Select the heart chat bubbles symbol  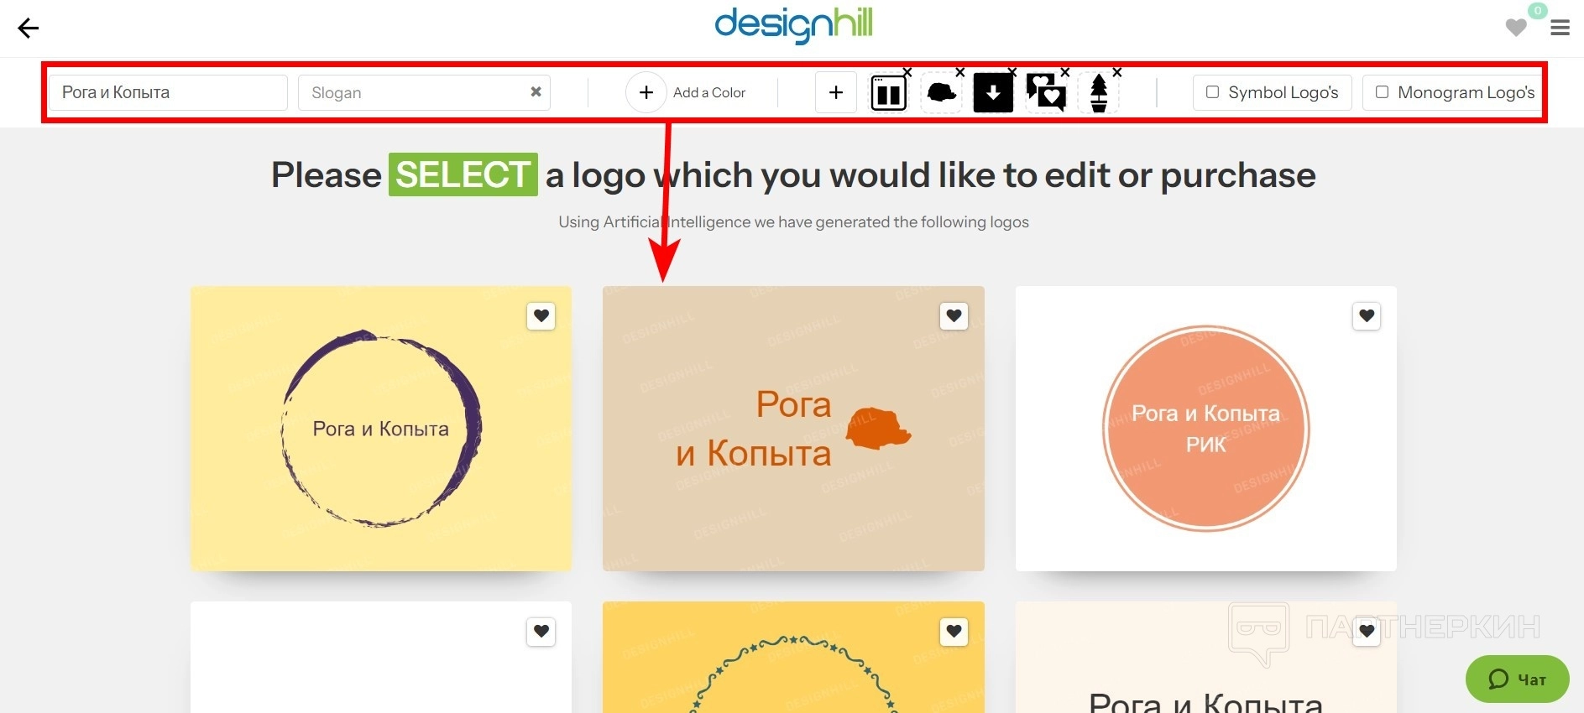coord(1046,92)
